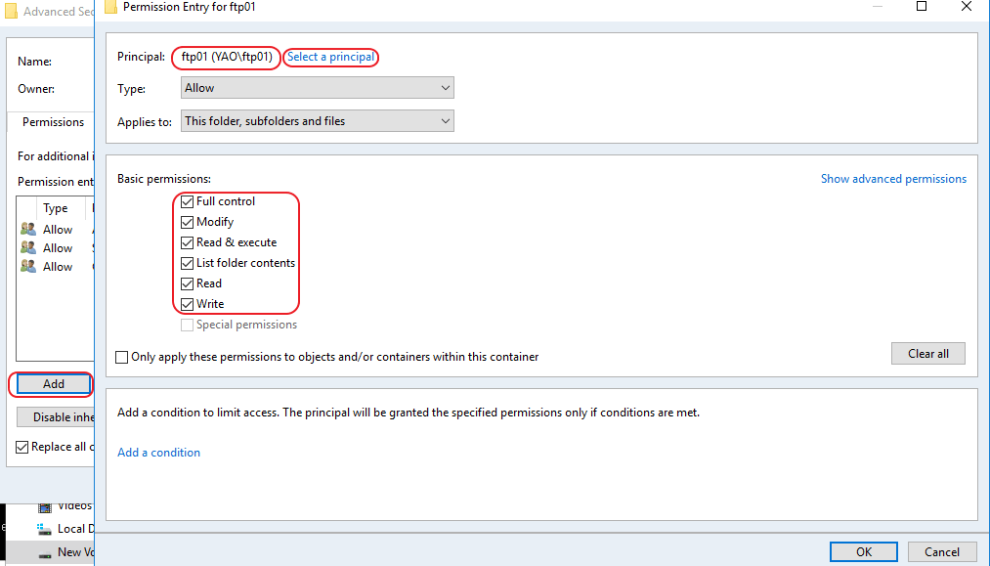This screenshot has width=990, height=566.
Task: Click folder icon of Advanced Security window title
Action: click(11, 12)
